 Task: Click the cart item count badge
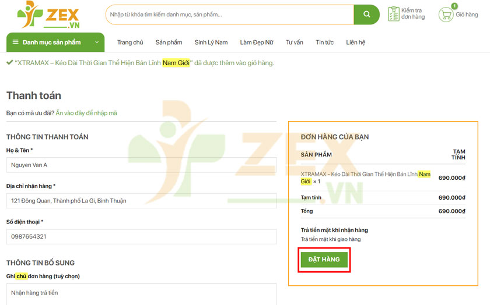(x=454, y=6)
